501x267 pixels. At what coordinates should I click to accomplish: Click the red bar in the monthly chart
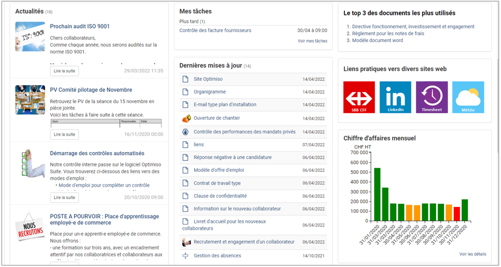click(x=457, y=214)
